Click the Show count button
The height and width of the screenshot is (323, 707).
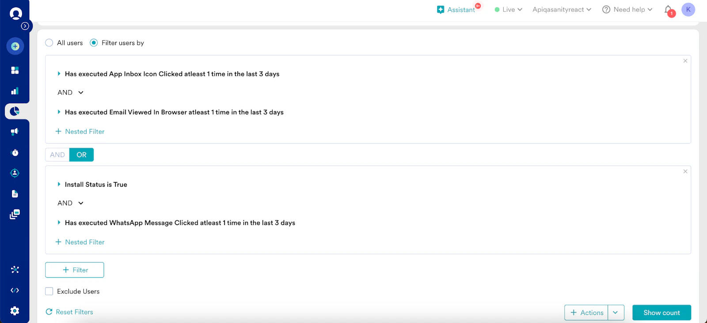pos(661,312)
